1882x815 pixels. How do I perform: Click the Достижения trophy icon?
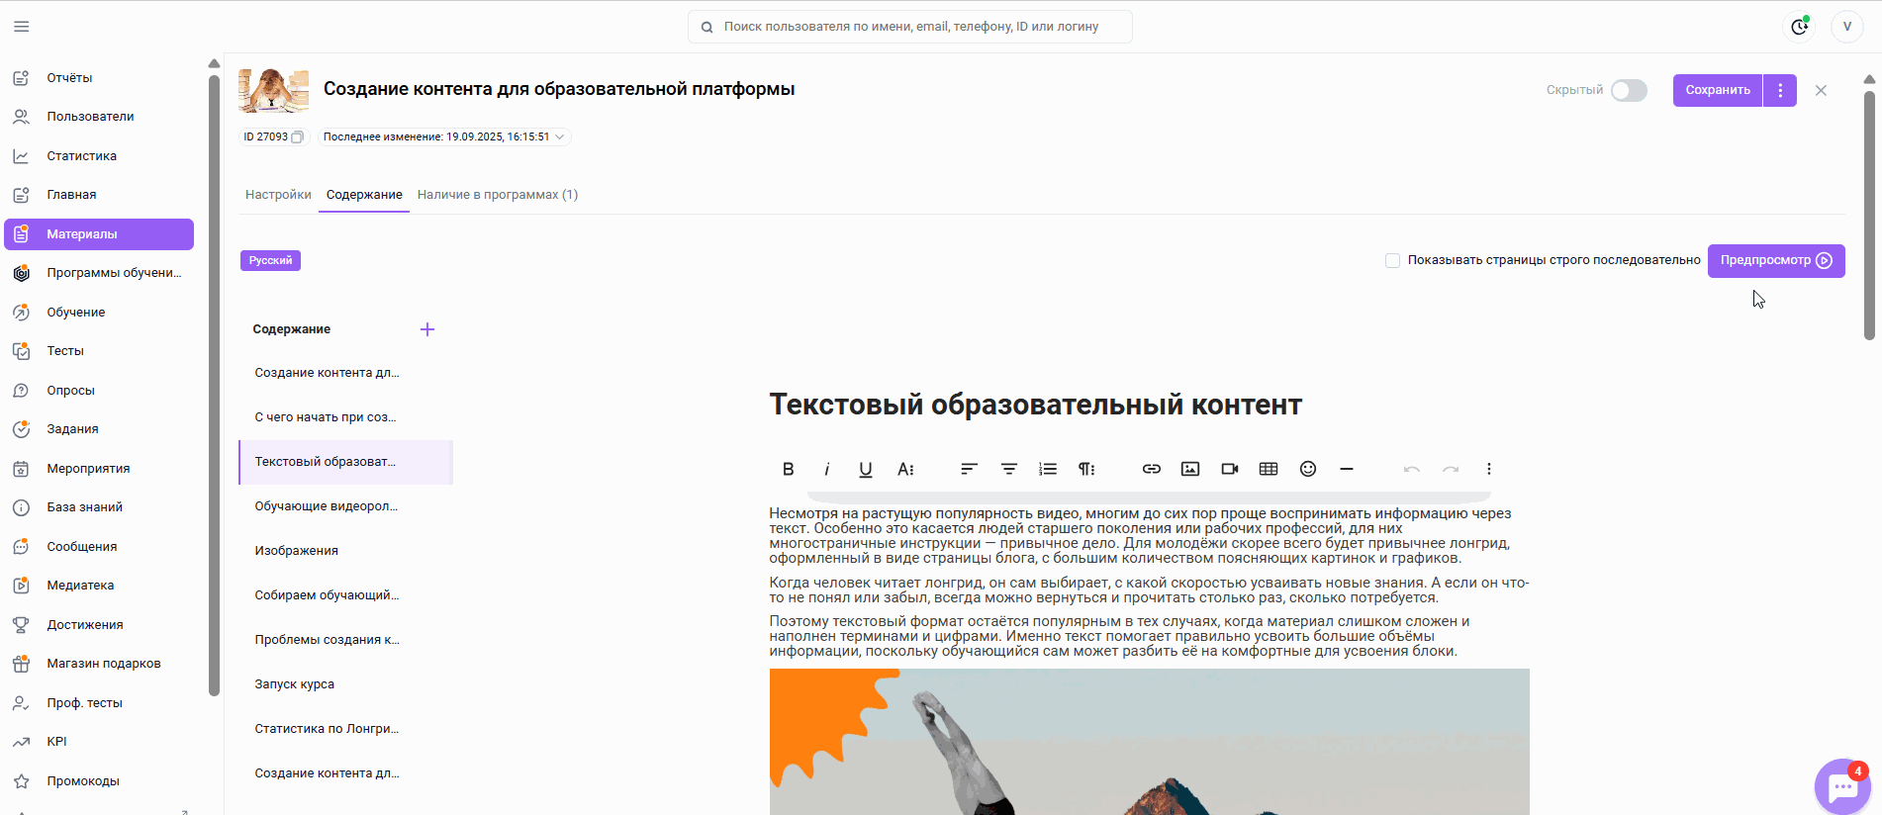(21, 625)
